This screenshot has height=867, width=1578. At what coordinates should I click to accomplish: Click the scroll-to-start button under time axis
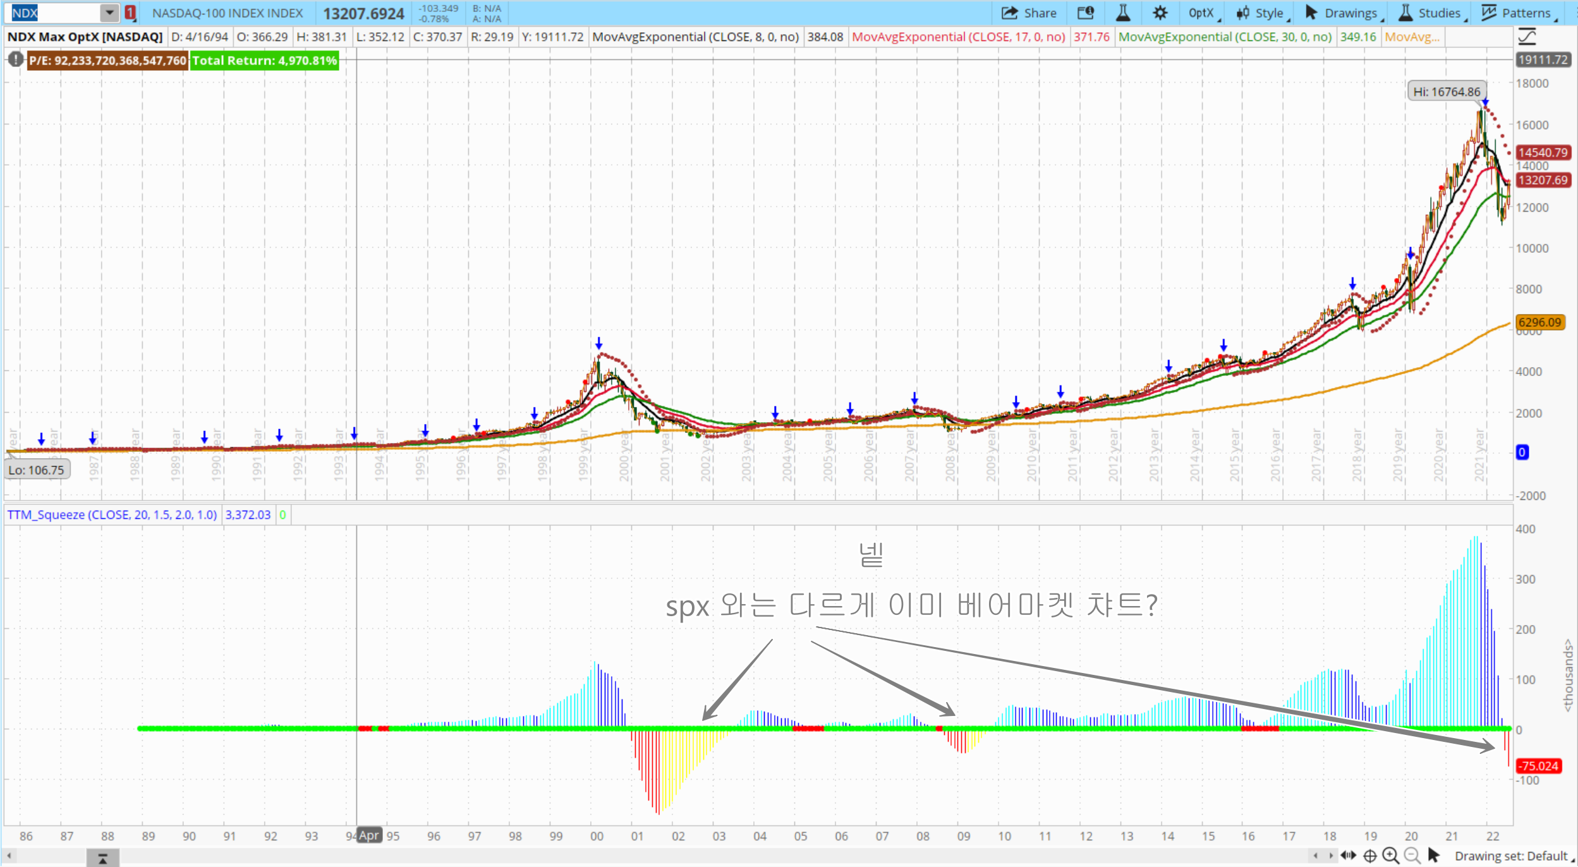[x=102, y=858]
